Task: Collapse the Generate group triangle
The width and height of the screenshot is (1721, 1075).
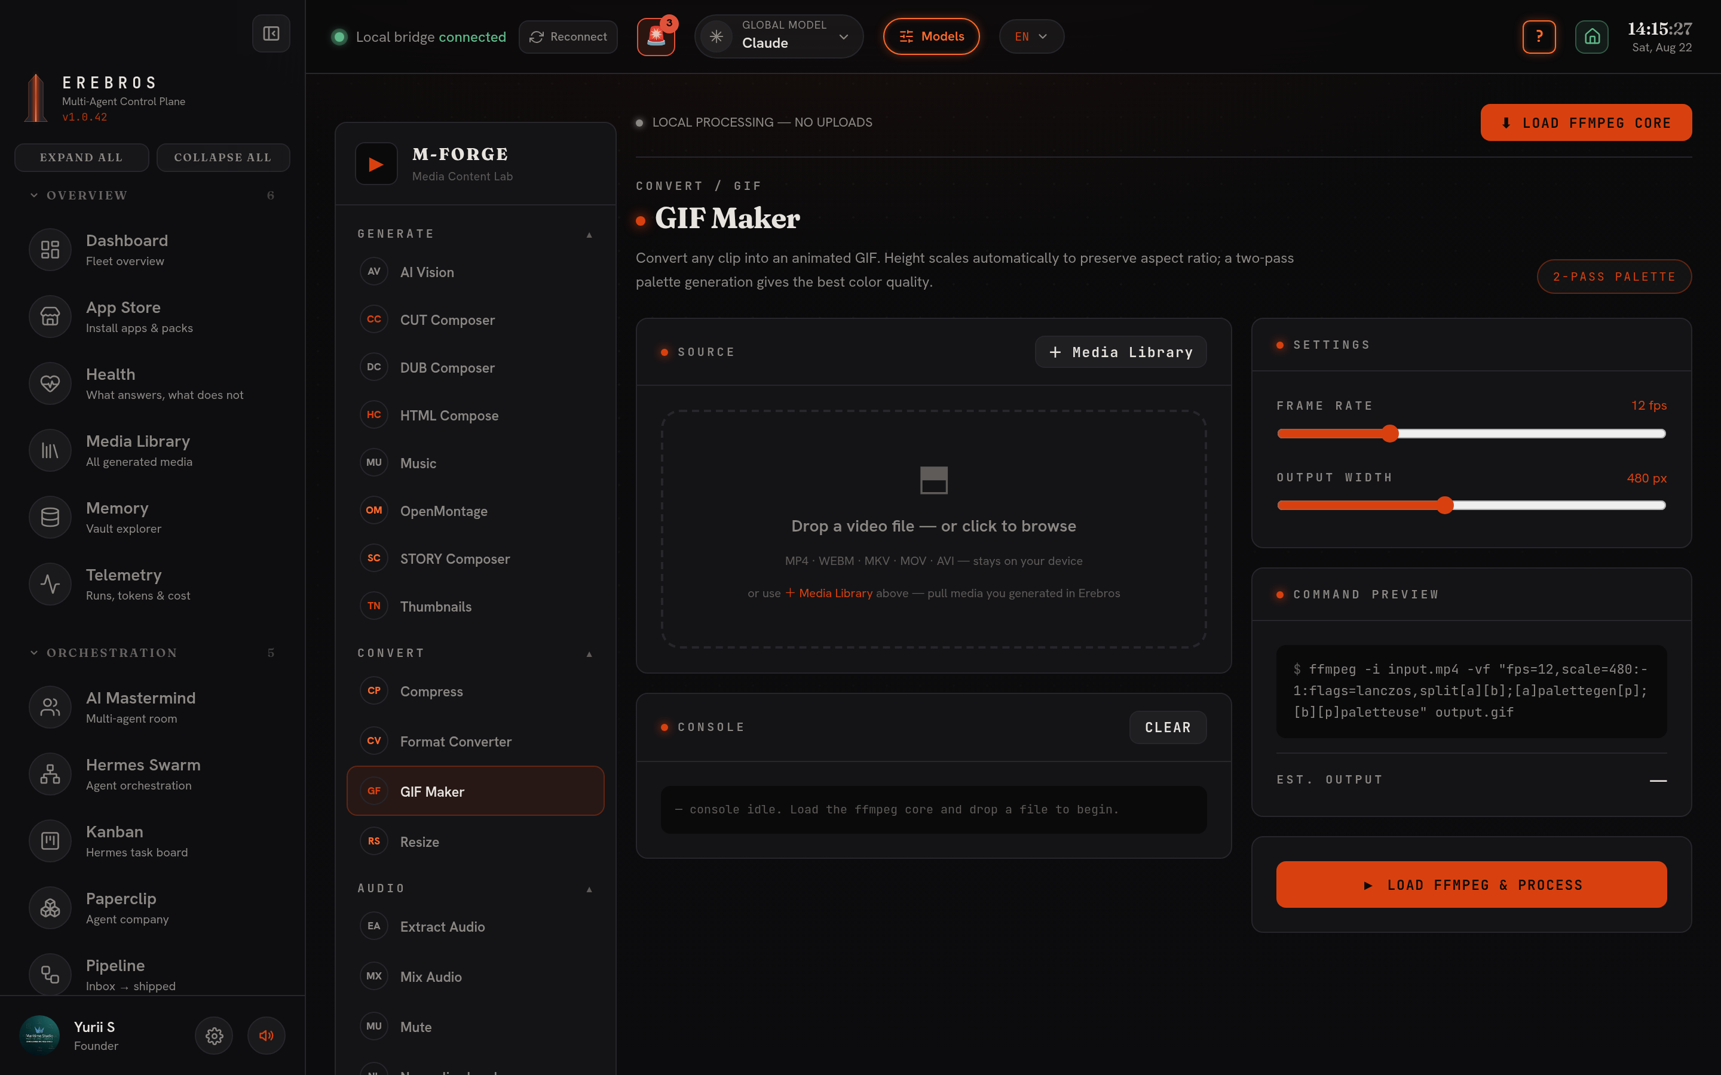Action: (x=589, y=235)
